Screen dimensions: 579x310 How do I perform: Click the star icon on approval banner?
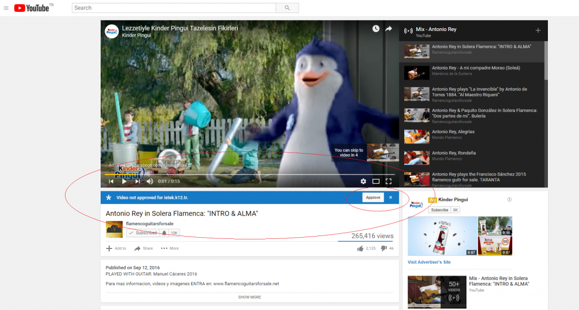tap(109, 198)
